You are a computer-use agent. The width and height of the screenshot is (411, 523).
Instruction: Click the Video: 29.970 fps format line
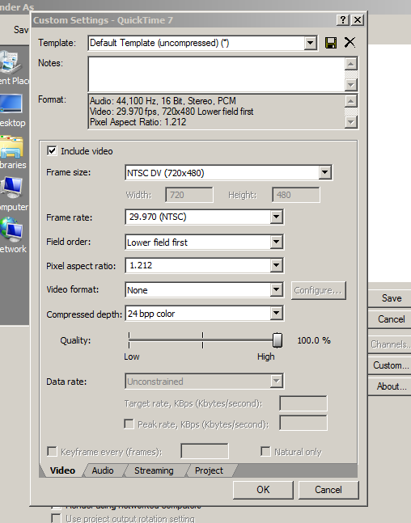[172, 112]
